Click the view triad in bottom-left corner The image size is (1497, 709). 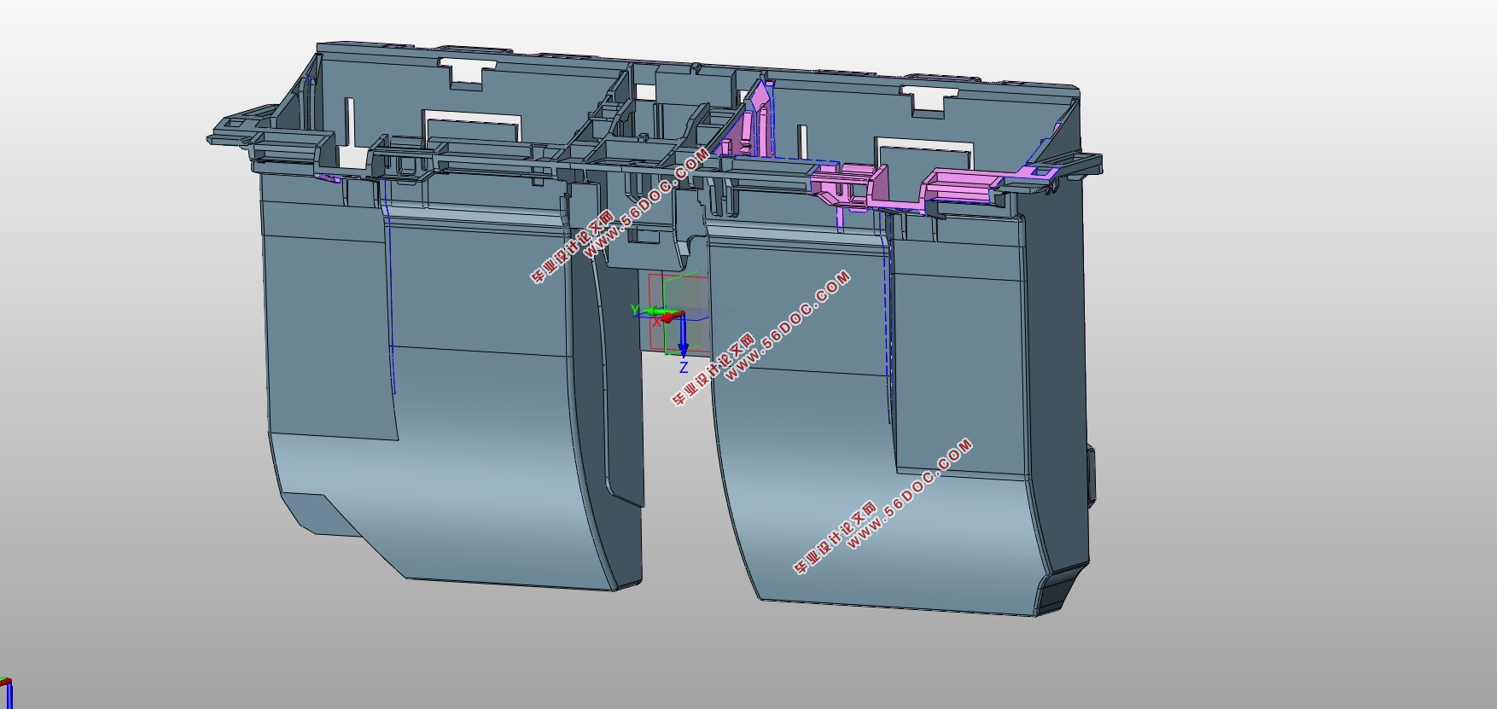click(x=5, y=693)
